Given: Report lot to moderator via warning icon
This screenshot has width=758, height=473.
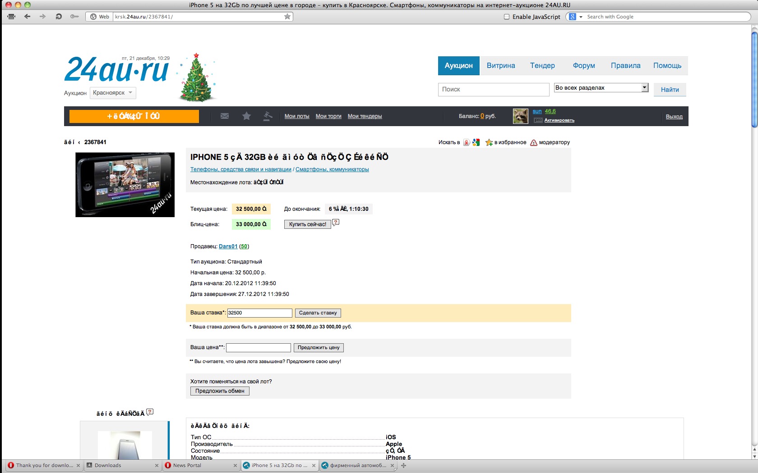Looking at the screenshot, I should [x=534, y=142].
